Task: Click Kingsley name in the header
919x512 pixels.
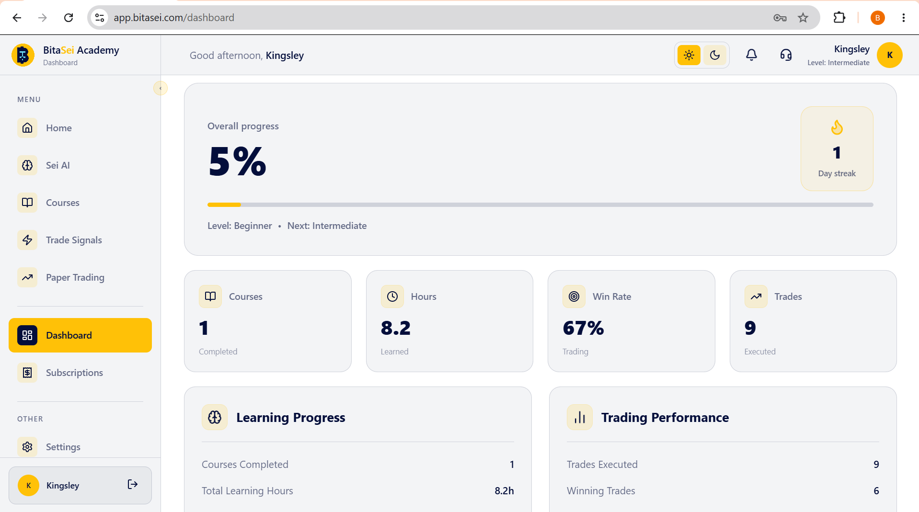Action: (851, 49)
